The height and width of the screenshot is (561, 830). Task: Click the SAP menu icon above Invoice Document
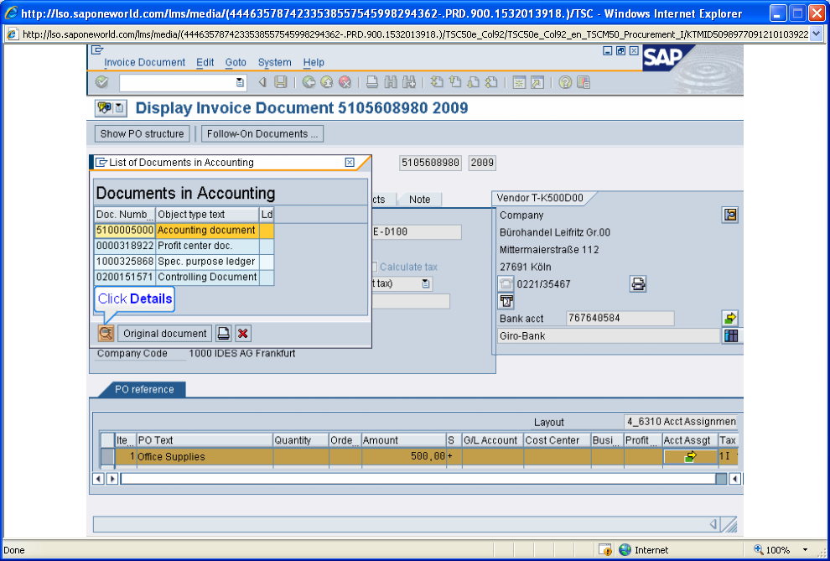pyautogui.click(x=97, y=50)
